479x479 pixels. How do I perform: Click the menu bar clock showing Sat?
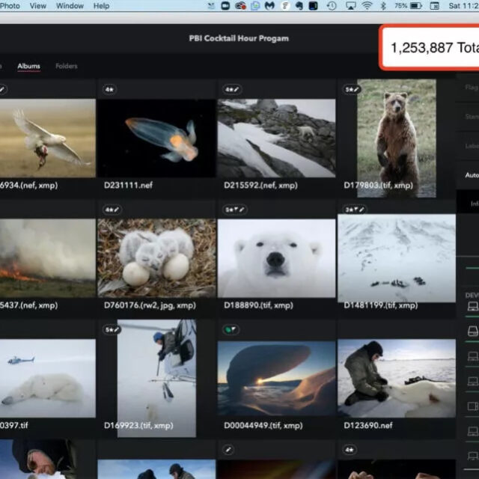(x=464, y=6)
